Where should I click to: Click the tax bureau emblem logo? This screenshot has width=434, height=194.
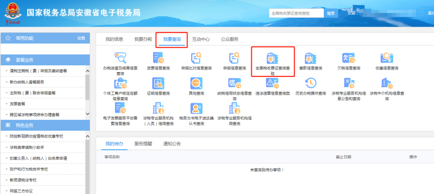(x=13, y=13)
